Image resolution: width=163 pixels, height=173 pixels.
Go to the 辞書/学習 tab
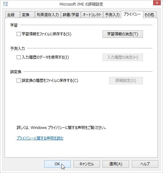(x=71, y=15)
